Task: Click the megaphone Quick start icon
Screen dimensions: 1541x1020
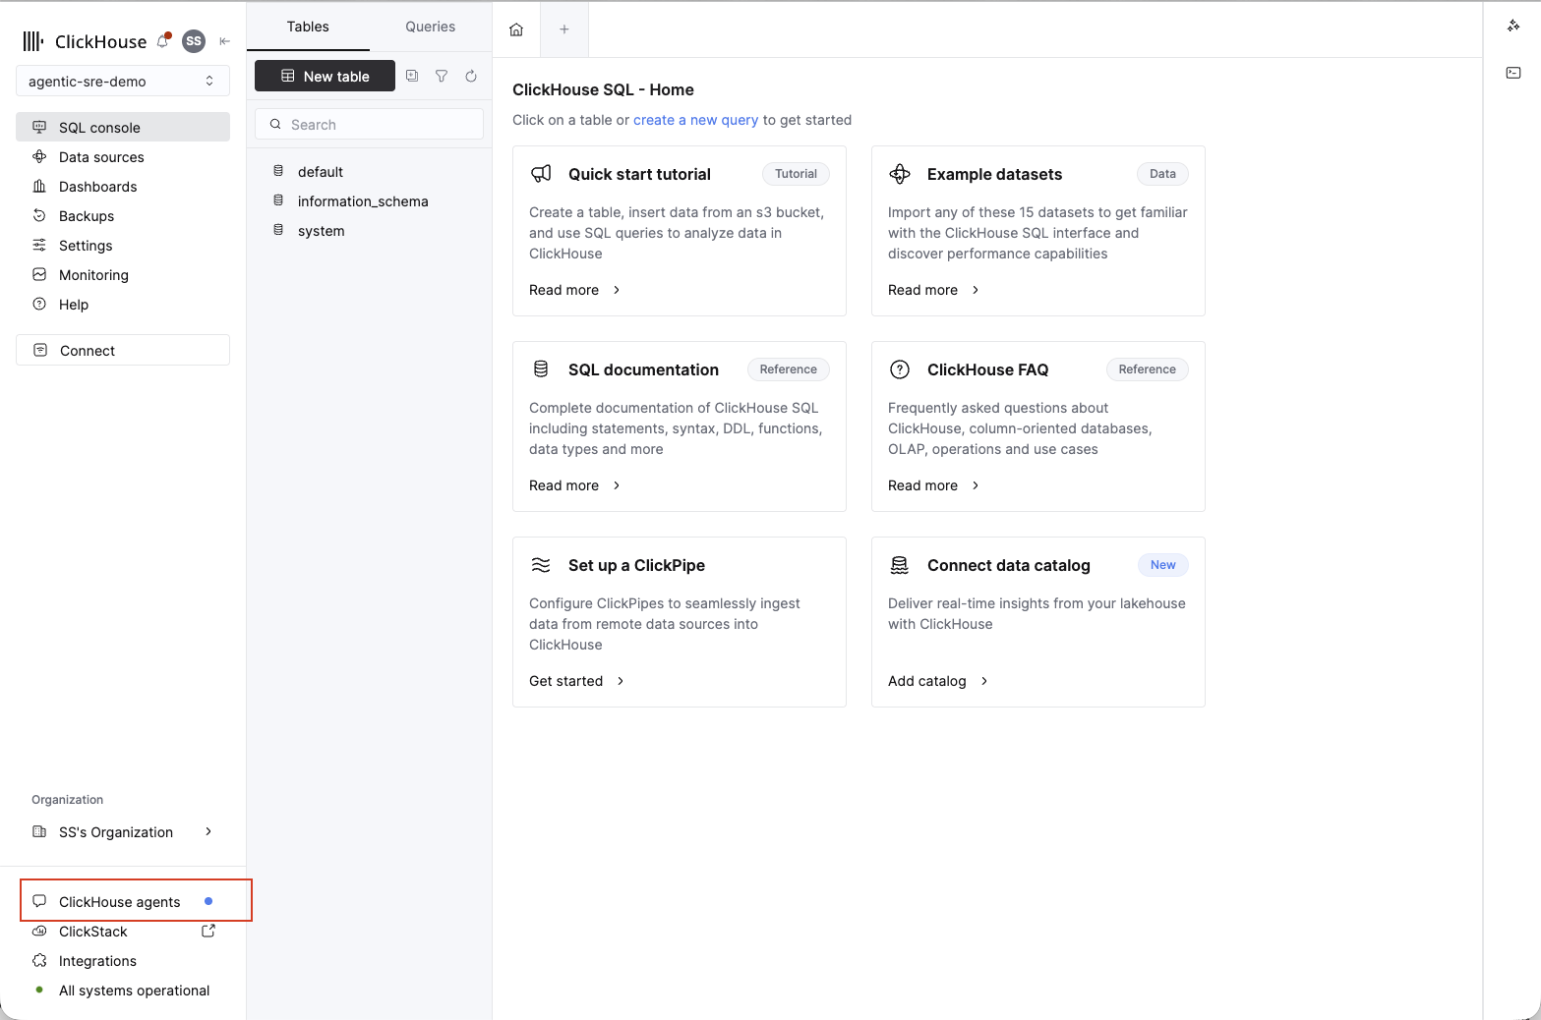Action: pos(541,174)
